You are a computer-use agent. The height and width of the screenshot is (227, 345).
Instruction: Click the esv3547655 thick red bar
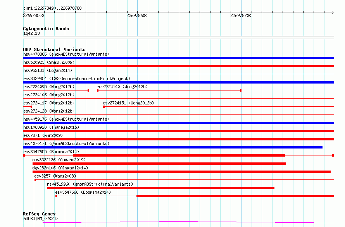pyautogui.click(x=179, y=155)
